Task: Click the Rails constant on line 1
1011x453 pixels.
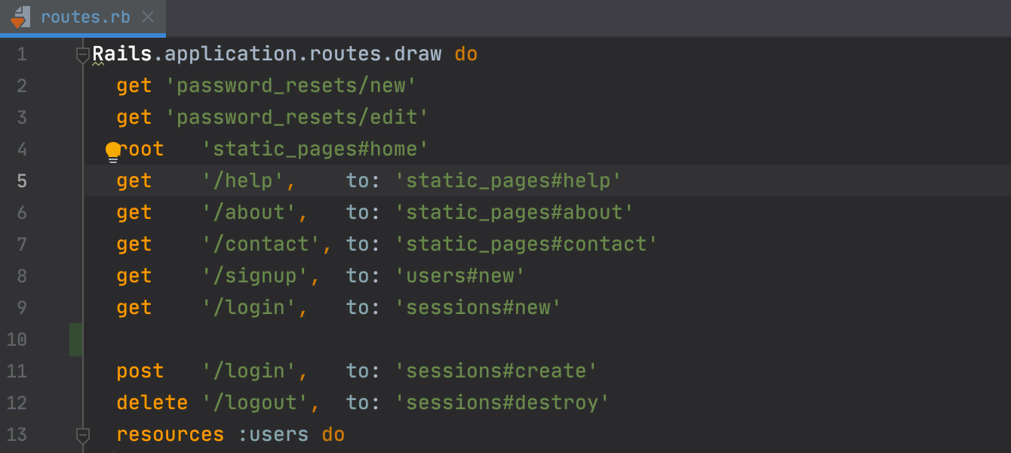Action: 122,54
